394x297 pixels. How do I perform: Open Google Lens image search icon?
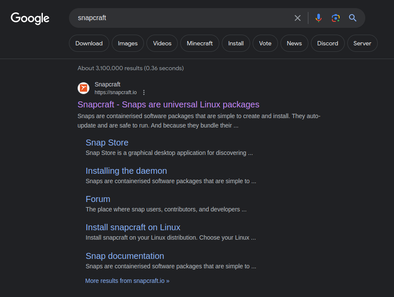click(336, 18)
